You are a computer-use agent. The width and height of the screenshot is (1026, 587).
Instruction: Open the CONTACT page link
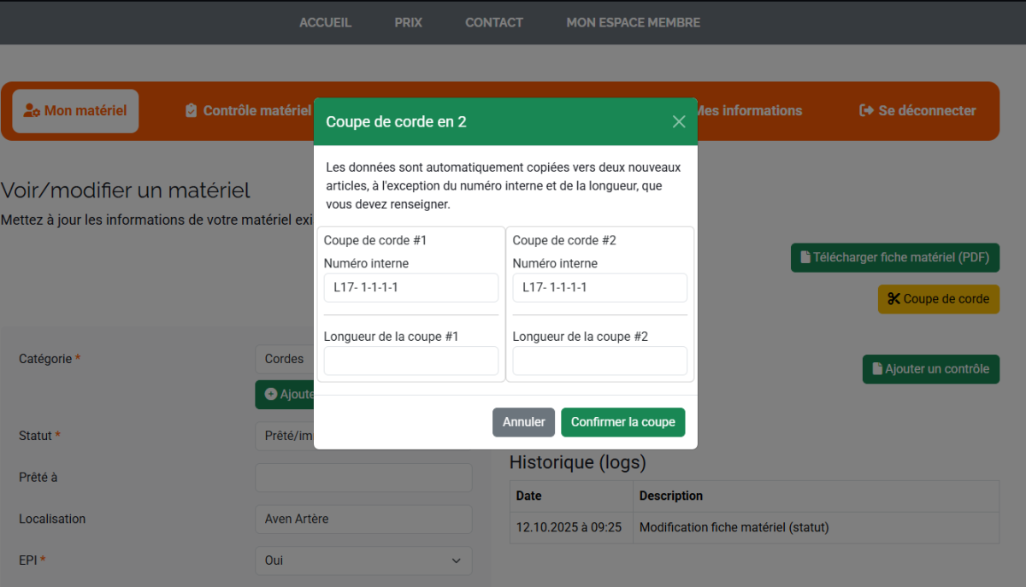coord(493,23)
